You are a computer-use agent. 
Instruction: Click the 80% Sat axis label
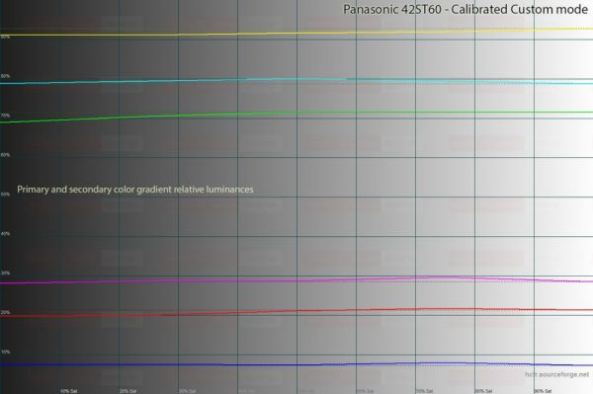coord(483,391)
